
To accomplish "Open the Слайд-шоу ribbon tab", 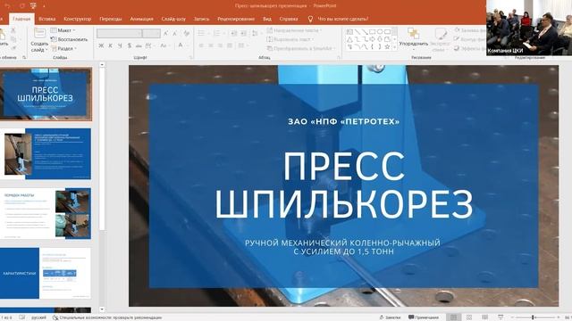I will click(x=173, y=19).
